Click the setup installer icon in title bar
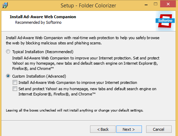This screenshot has height=136, width=178. [5, 5]
